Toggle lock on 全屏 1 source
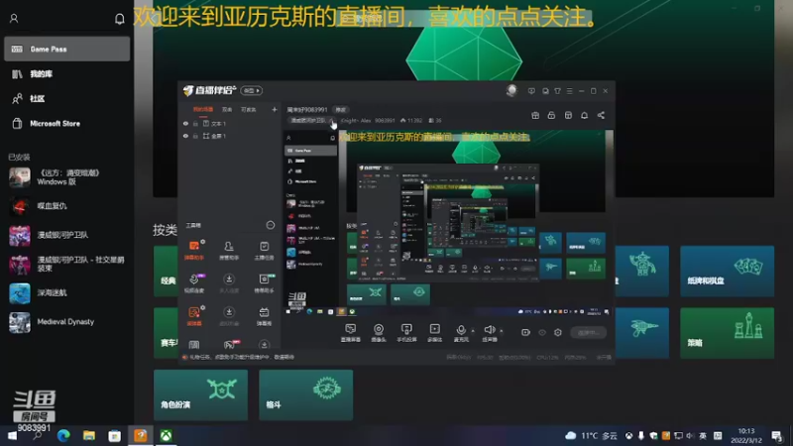Screen dimensions: 793x446 point(195,136)
